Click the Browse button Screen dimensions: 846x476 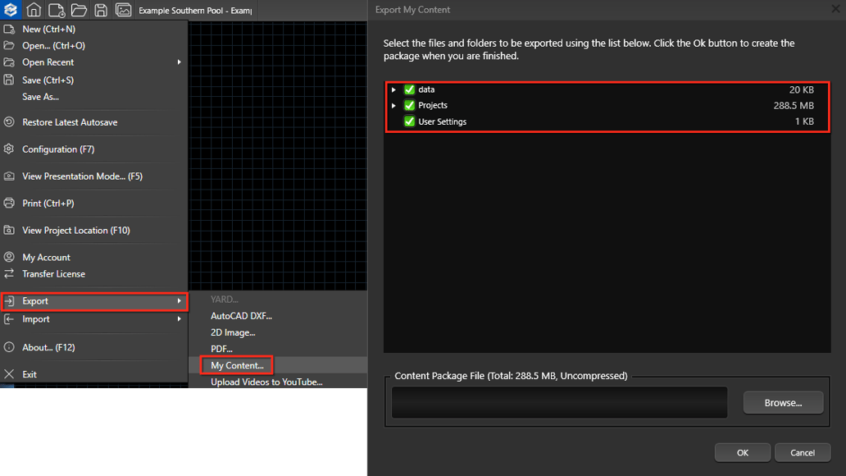[782, 402]
